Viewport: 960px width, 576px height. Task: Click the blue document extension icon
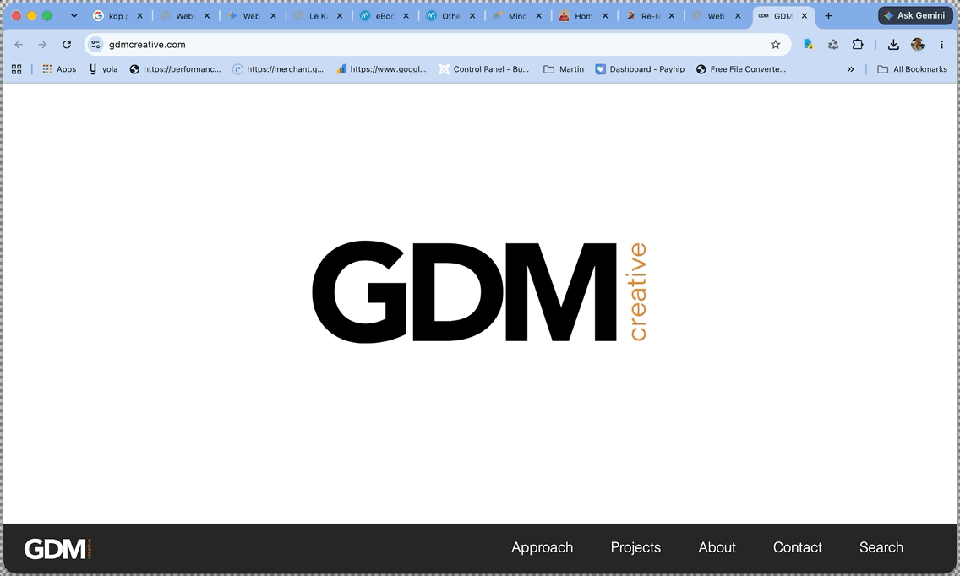(808, 44)
